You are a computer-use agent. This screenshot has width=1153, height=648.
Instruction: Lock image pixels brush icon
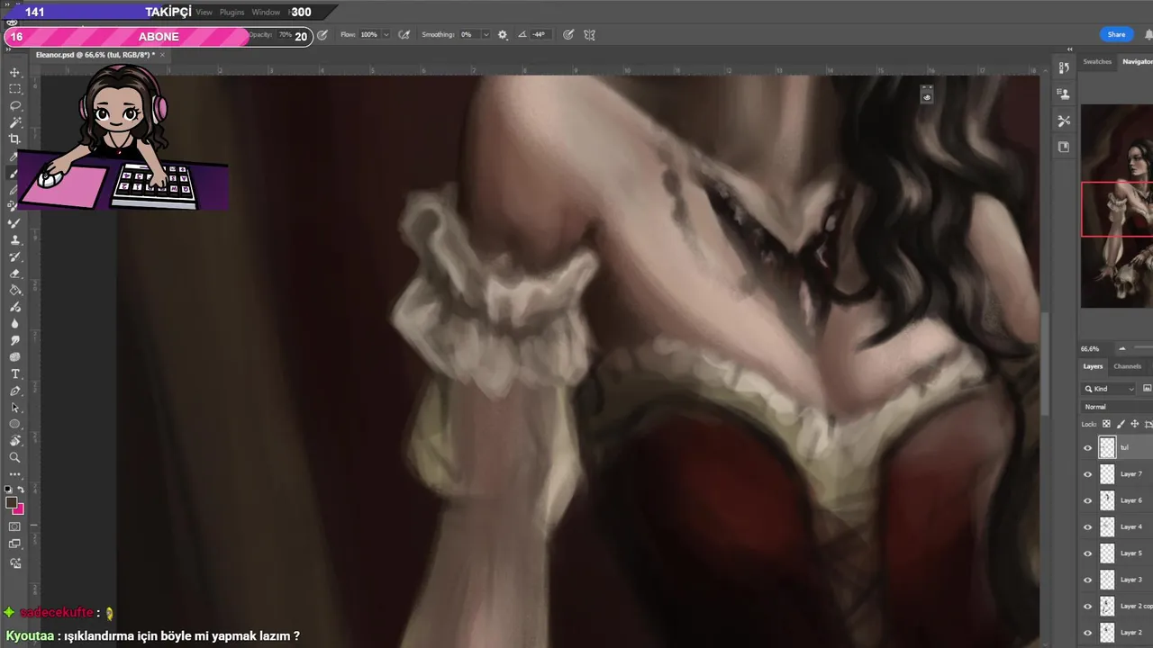1121,424
